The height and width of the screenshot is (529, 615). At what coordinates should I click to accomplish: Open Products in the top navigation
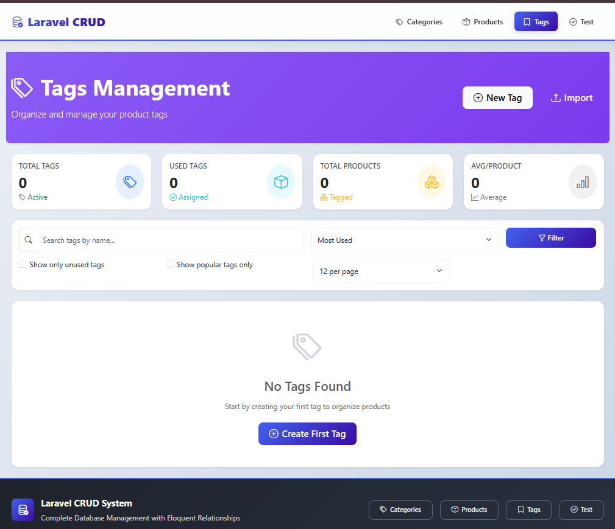point(482,22)
